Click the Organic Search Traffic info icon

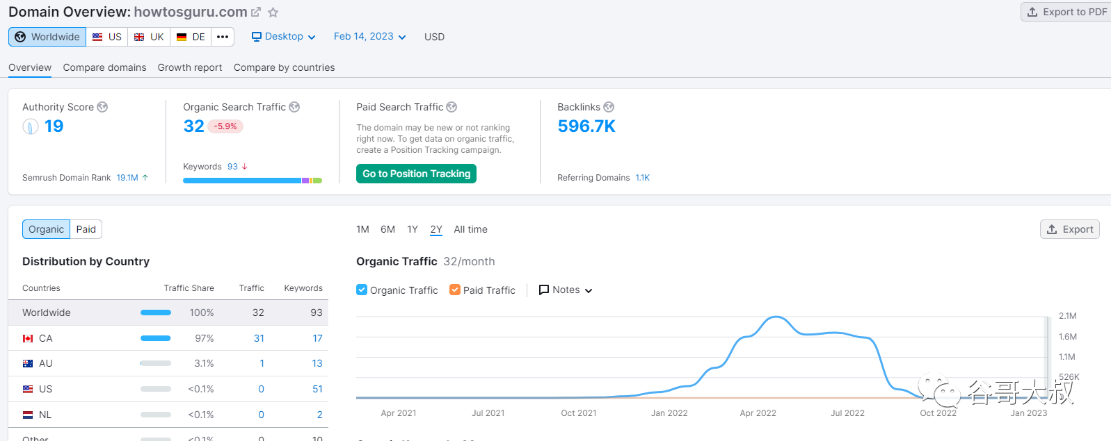click(294, 107)
